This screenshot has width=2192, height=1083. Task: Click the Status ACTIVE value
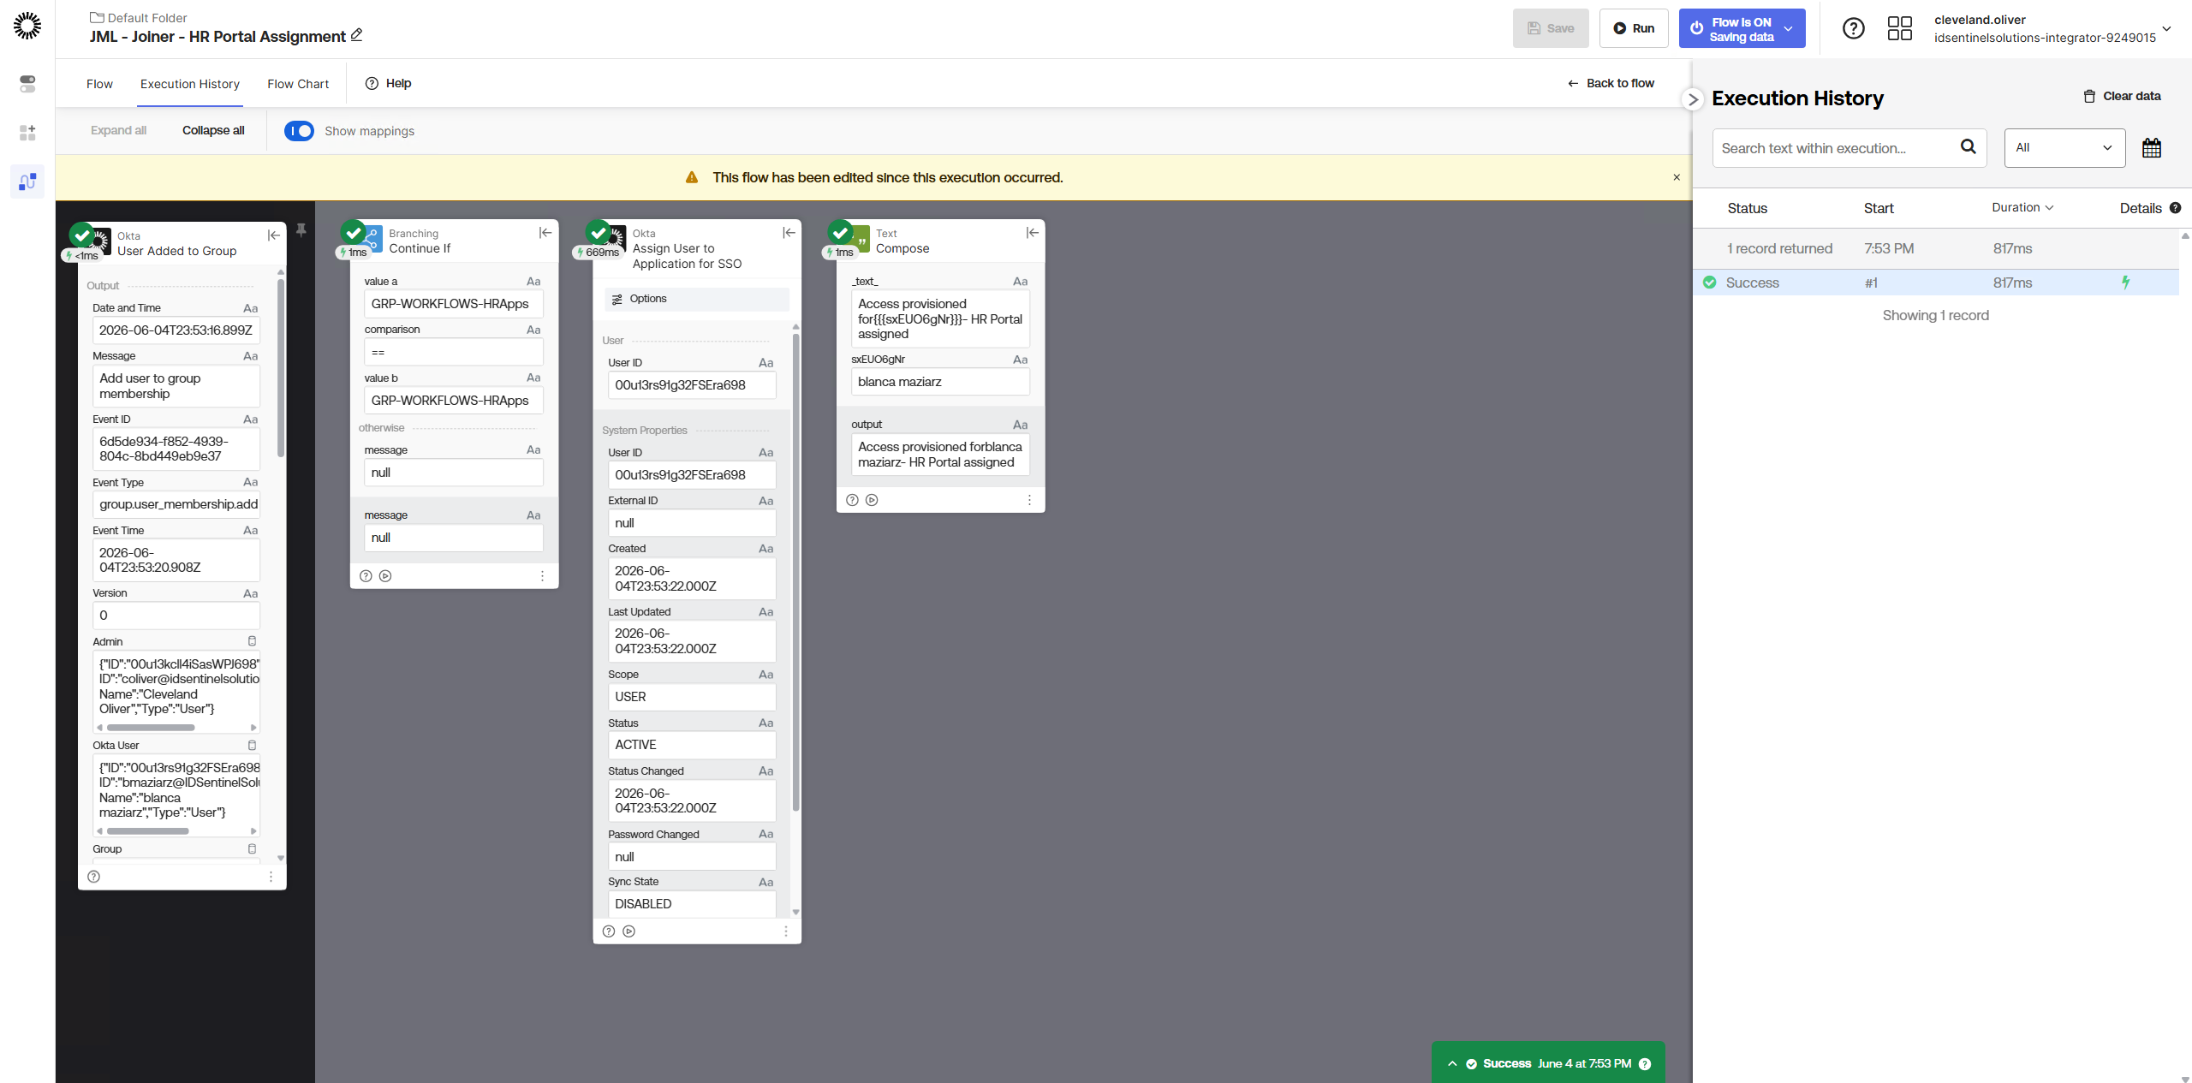(x=692, y=745)
